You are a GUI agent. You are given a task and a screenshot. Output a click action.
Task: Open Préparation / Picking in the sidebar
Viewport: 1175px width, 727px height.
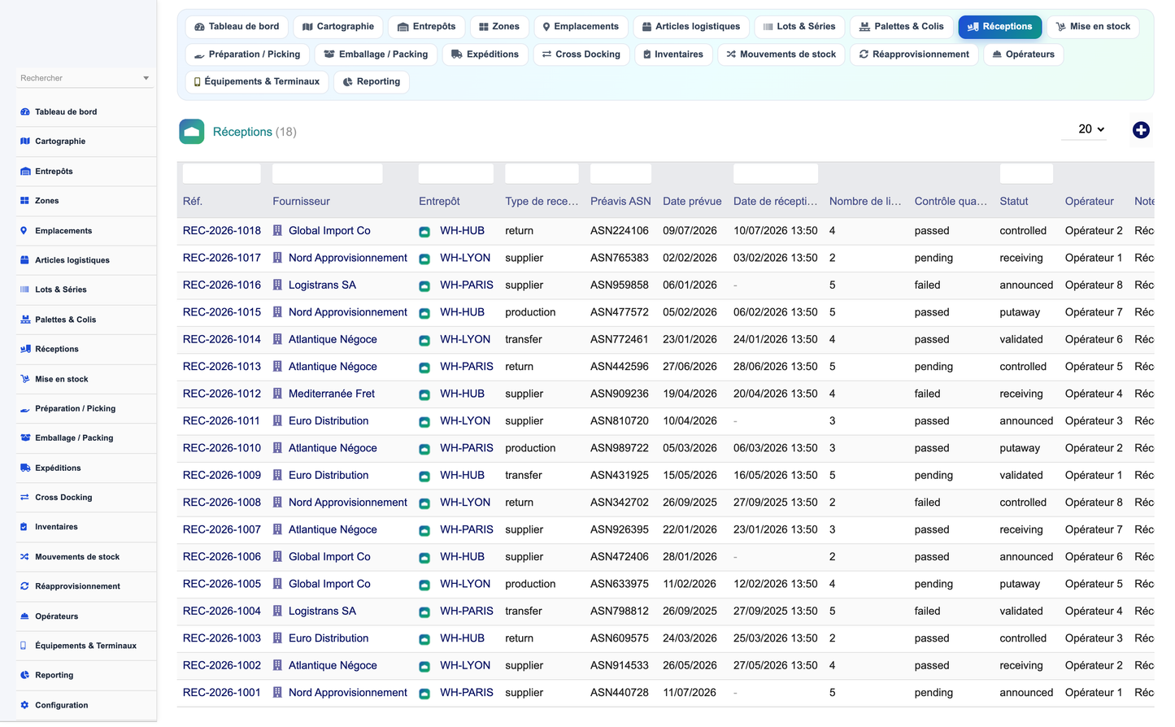coord(75,409)
